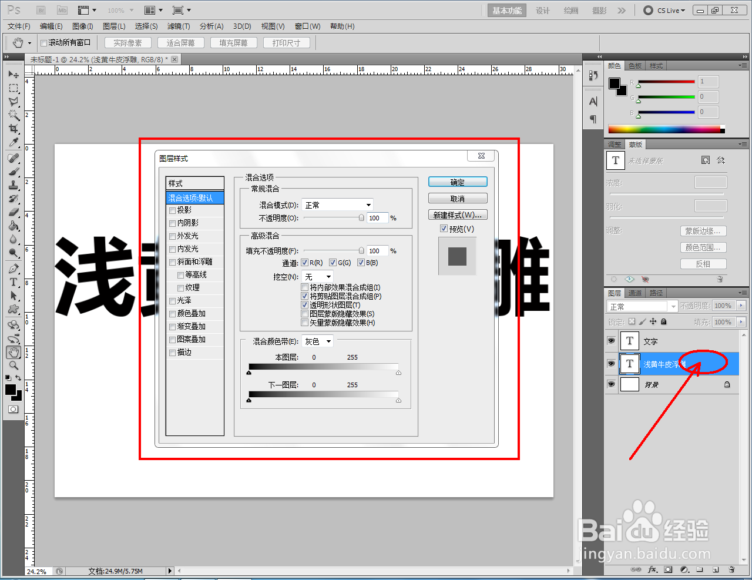Open the 滤镜(T) menu
Viewport: 752px width, 580px height.
(179, 26)
